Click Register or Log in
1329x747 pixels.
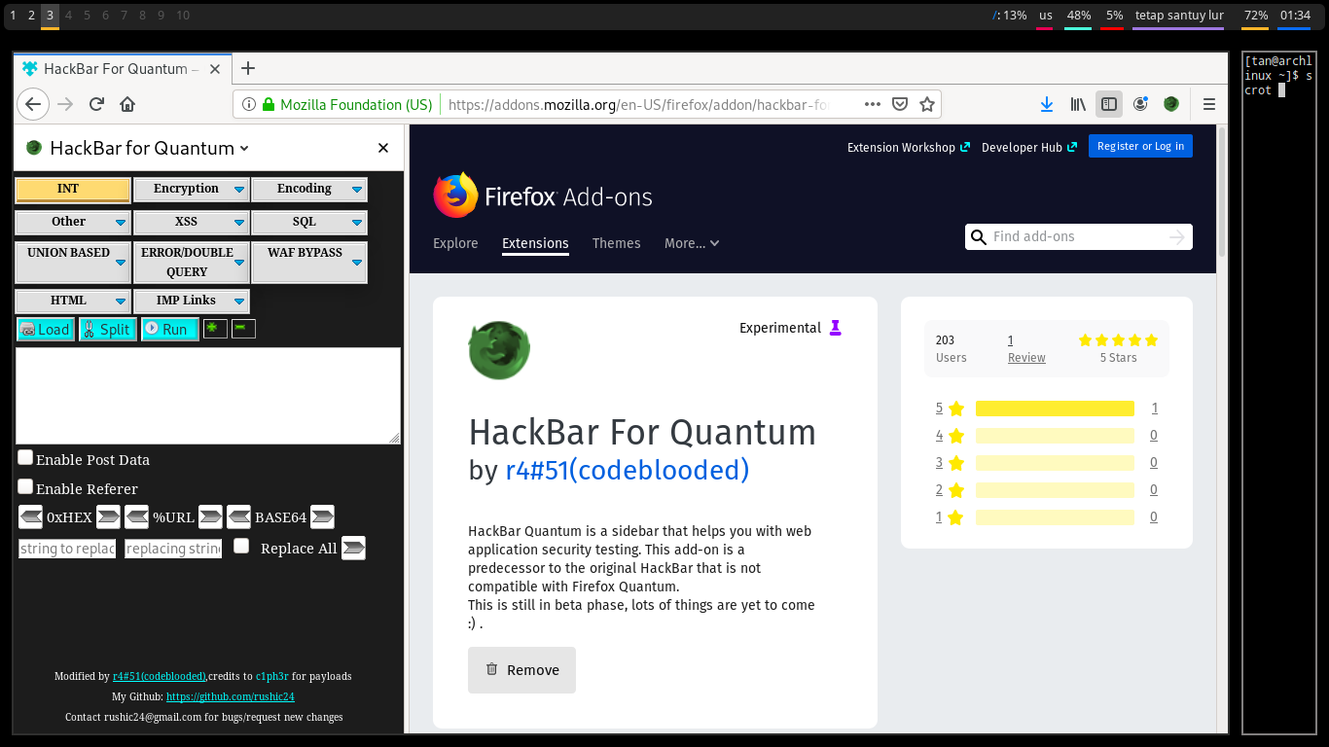1140,146
